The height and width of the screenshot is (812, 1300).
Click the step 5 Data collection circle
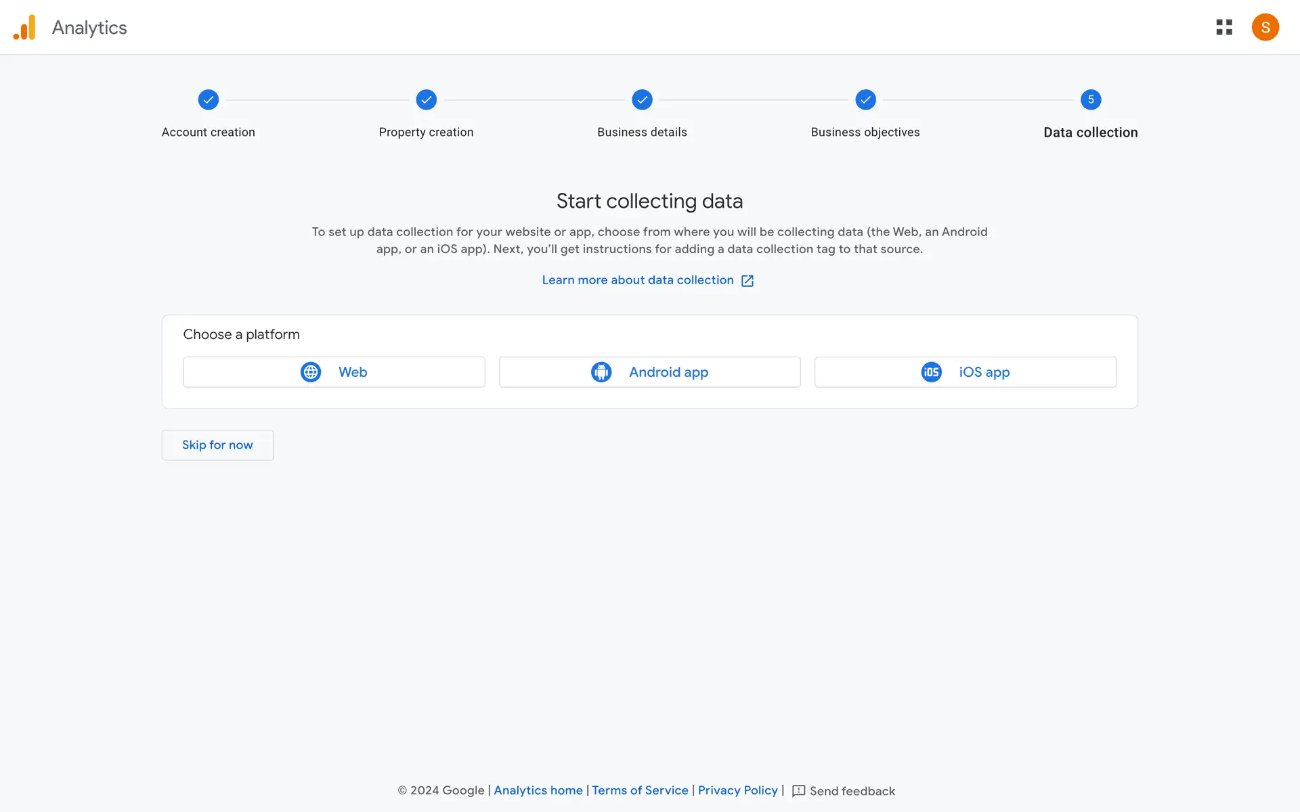coord(1091,100)
